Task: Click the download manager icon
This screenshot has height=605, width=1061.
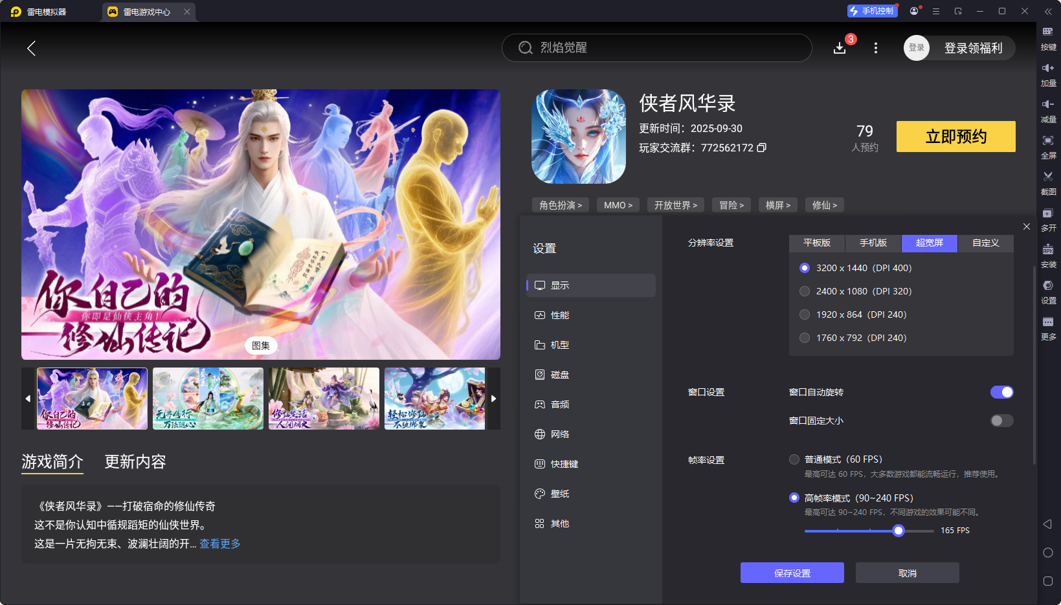Action: (x=840, y=48)
